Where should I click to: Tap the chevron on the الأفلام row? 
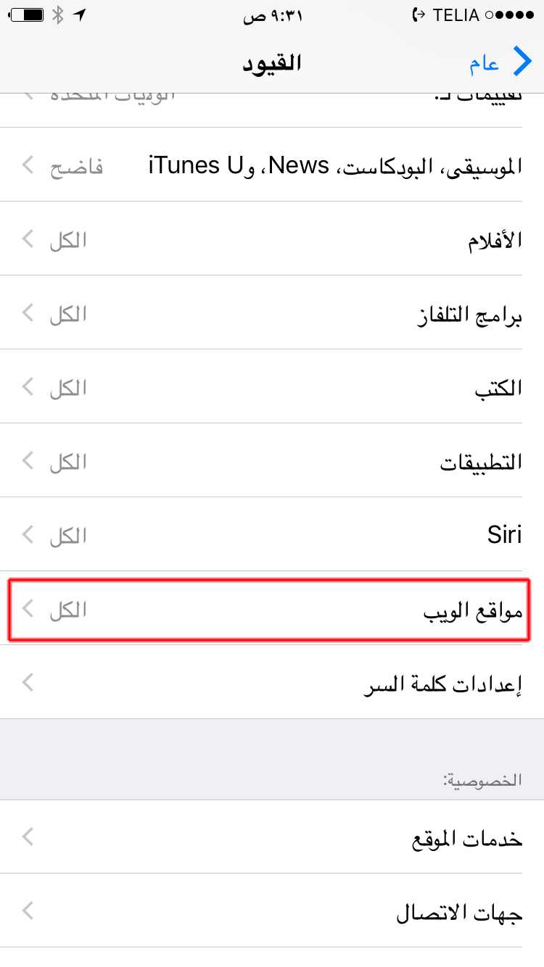[x=28, y=239]
